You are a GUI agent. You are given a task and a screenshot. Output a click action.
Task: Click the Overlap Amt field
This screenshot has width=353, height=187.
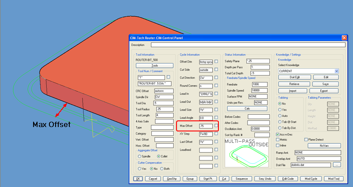(x=319, y=159)
